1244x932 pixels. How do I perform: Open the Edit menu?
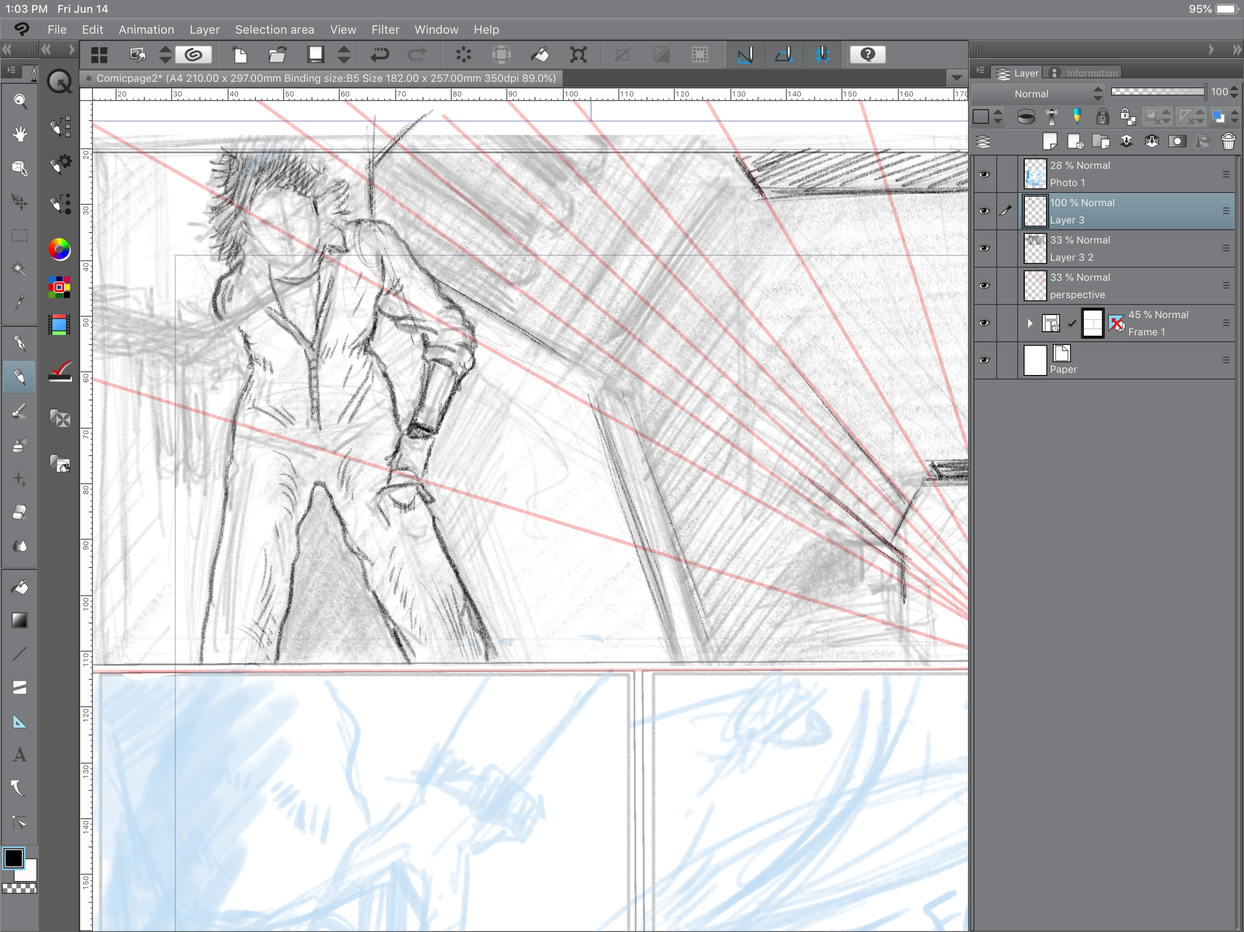tap(92, 30)
